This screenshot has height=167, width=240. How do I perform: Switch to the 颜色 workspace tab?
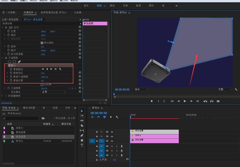112,5
